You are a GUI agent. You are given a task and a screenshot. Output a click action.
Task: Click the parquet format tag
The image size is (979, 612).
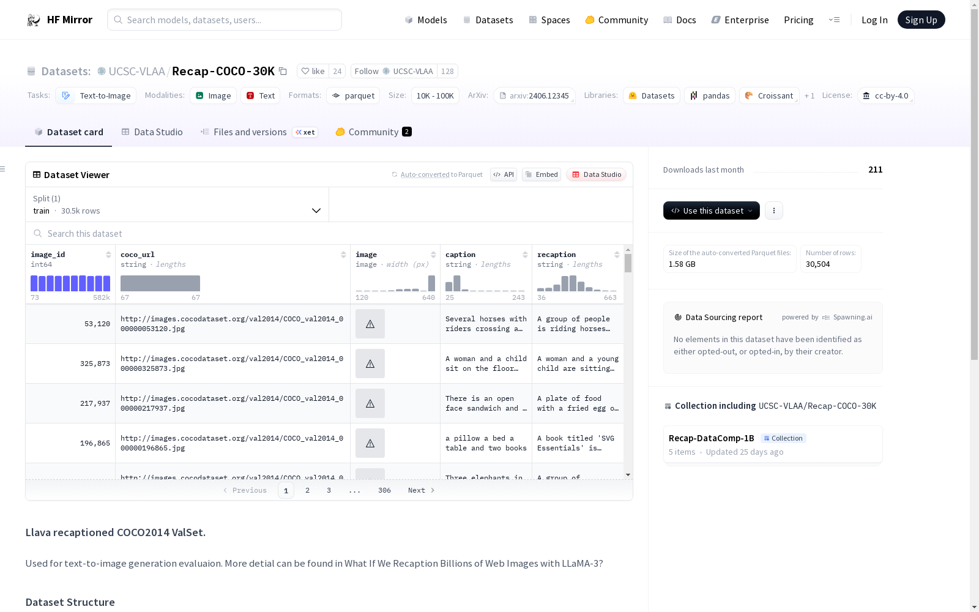pos(353,95)
